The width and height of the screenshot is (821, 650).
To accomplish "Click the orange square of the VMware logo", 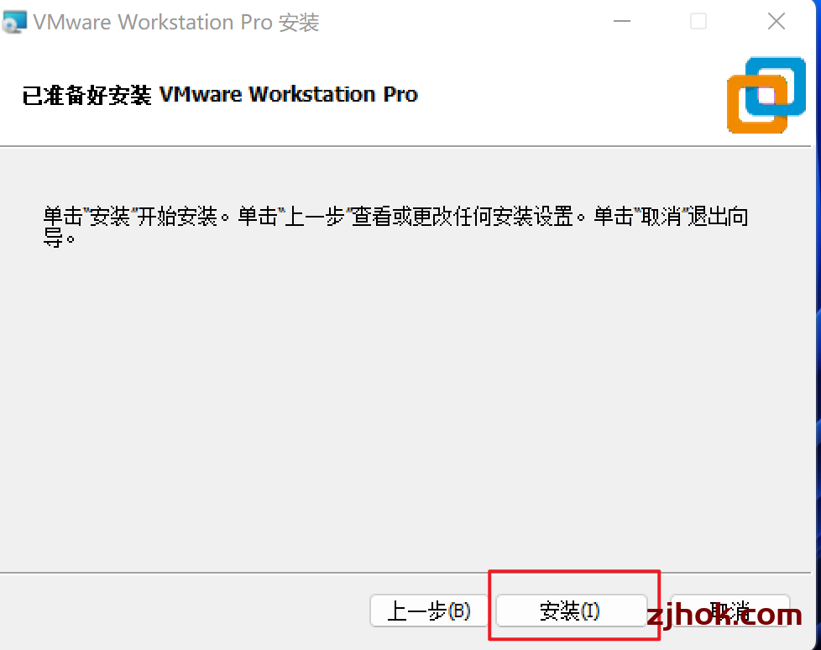I will point(757,103).
